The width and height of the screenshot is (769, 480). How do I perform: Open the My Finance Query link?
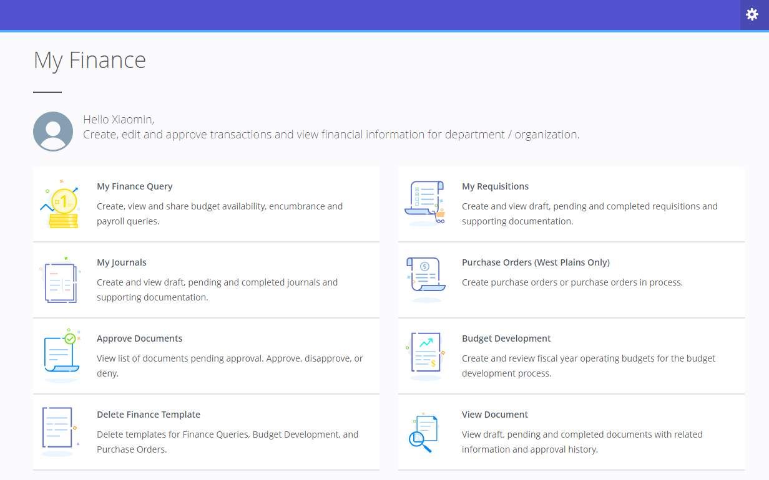(x=134, y=186)
